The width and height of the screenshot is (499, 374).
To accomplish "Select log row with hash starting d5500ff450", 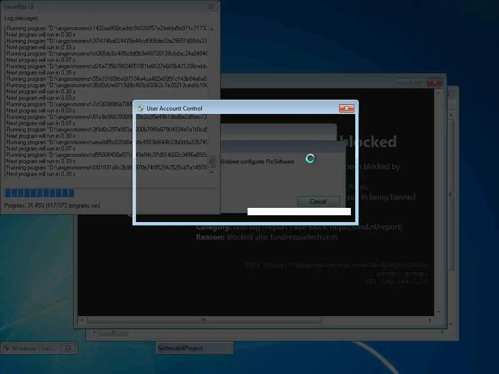I will click(106, 155).
